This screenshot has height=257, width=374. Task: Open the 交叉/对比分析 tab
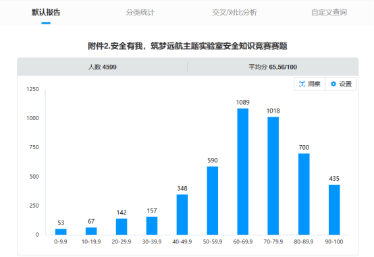coord(235,12)
